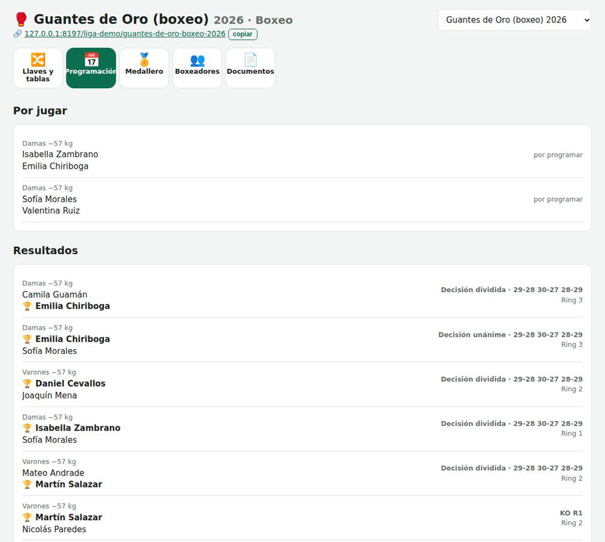Click the trophy beside Isabella Zambrano in Resultados
The width and height of the screenshot is (605, 542).
27,428
